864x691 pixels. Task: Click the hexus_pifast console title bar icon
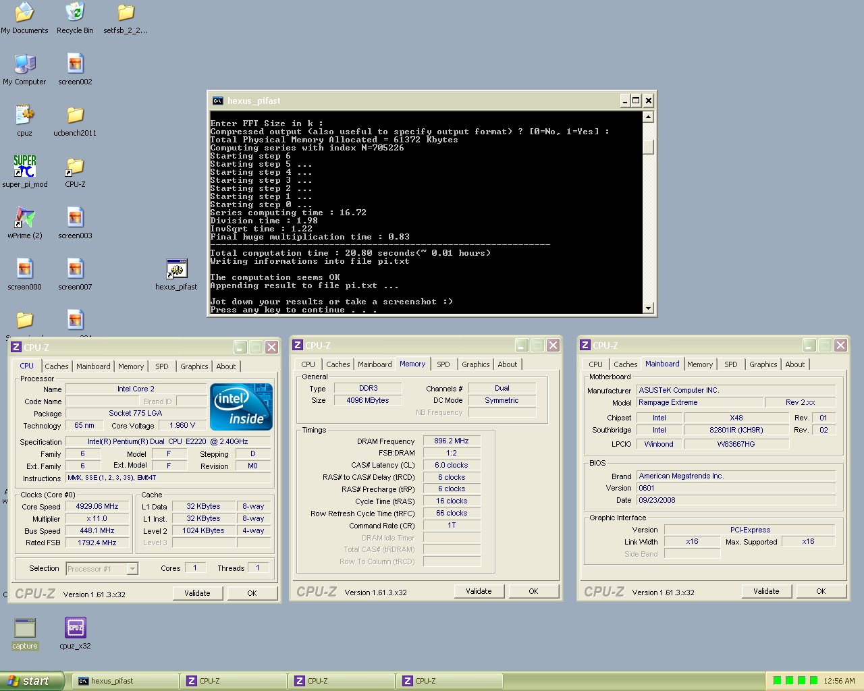point(217,101)
